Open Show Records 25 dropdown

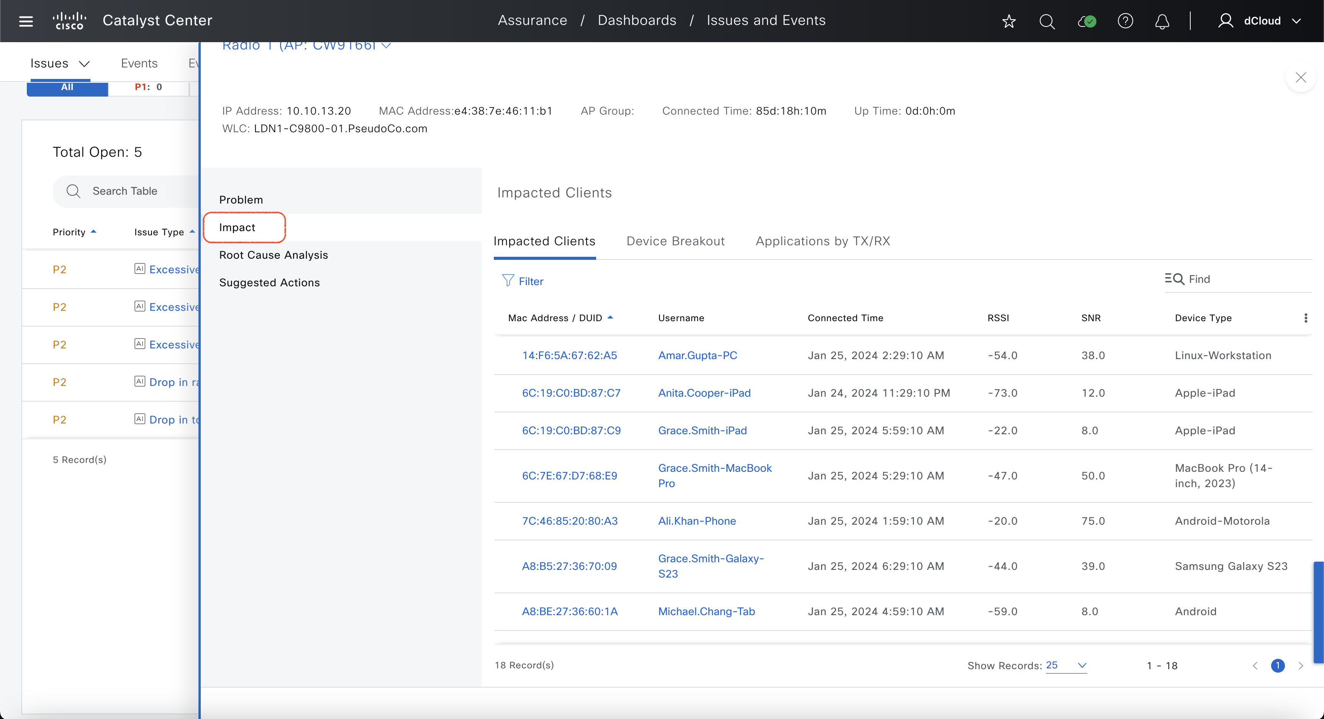click(x=1067, y=665)
